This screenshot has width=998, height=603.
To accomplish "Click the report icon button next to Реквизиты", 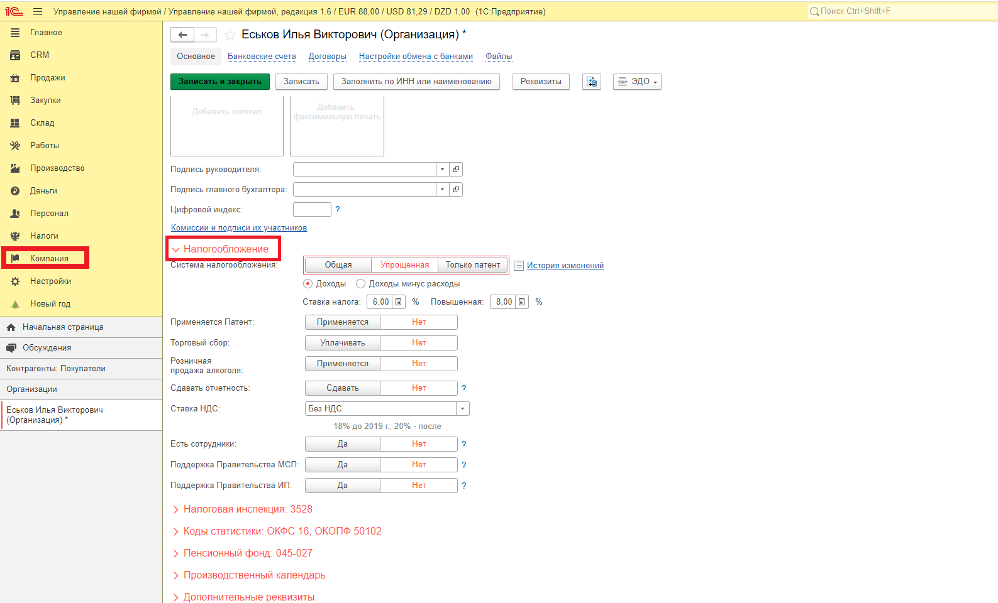I will [x=591, y=82].
